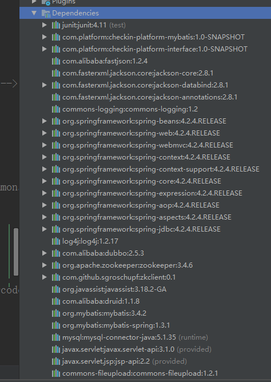Select commons-logging:commons-logging:1.2 text
This screenshot has width=271, height=382.
point(130,109)
